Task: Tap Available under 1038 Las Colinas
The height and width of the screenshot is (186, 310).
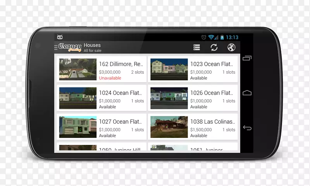Action: pyautogui.click(x=199, y=136)
